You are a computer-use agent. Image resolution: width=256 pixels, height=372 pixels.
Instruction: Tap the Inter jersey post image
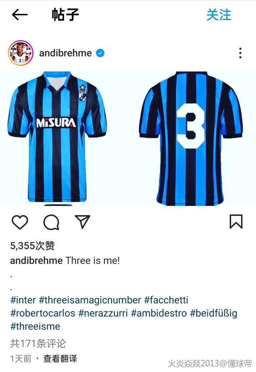click(128, 139)
